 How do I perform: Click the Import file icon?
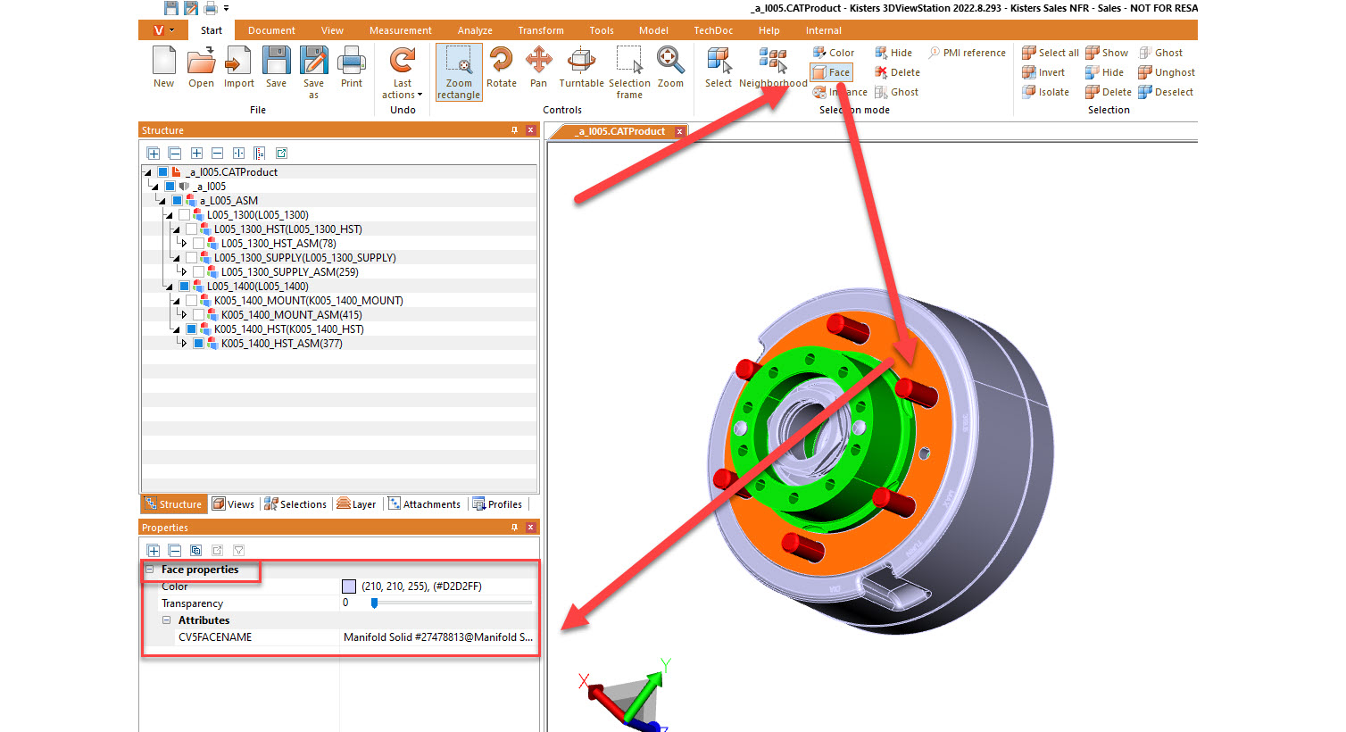coord(238,68)
